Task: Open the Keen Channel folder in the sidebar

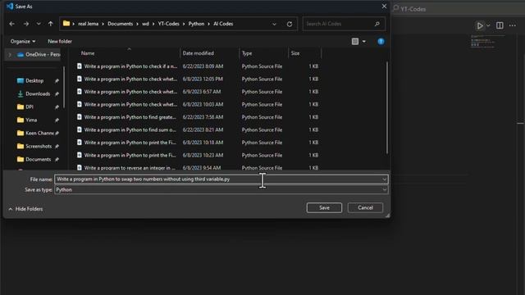Action: (x=36, y=133)
